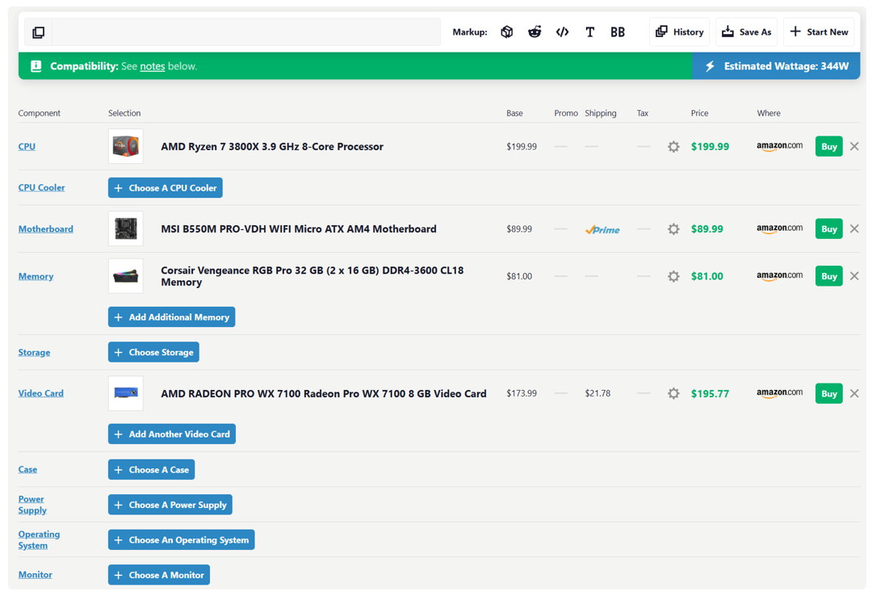Open AMD Ryzen 7 3800X product name

coord(272,147)
